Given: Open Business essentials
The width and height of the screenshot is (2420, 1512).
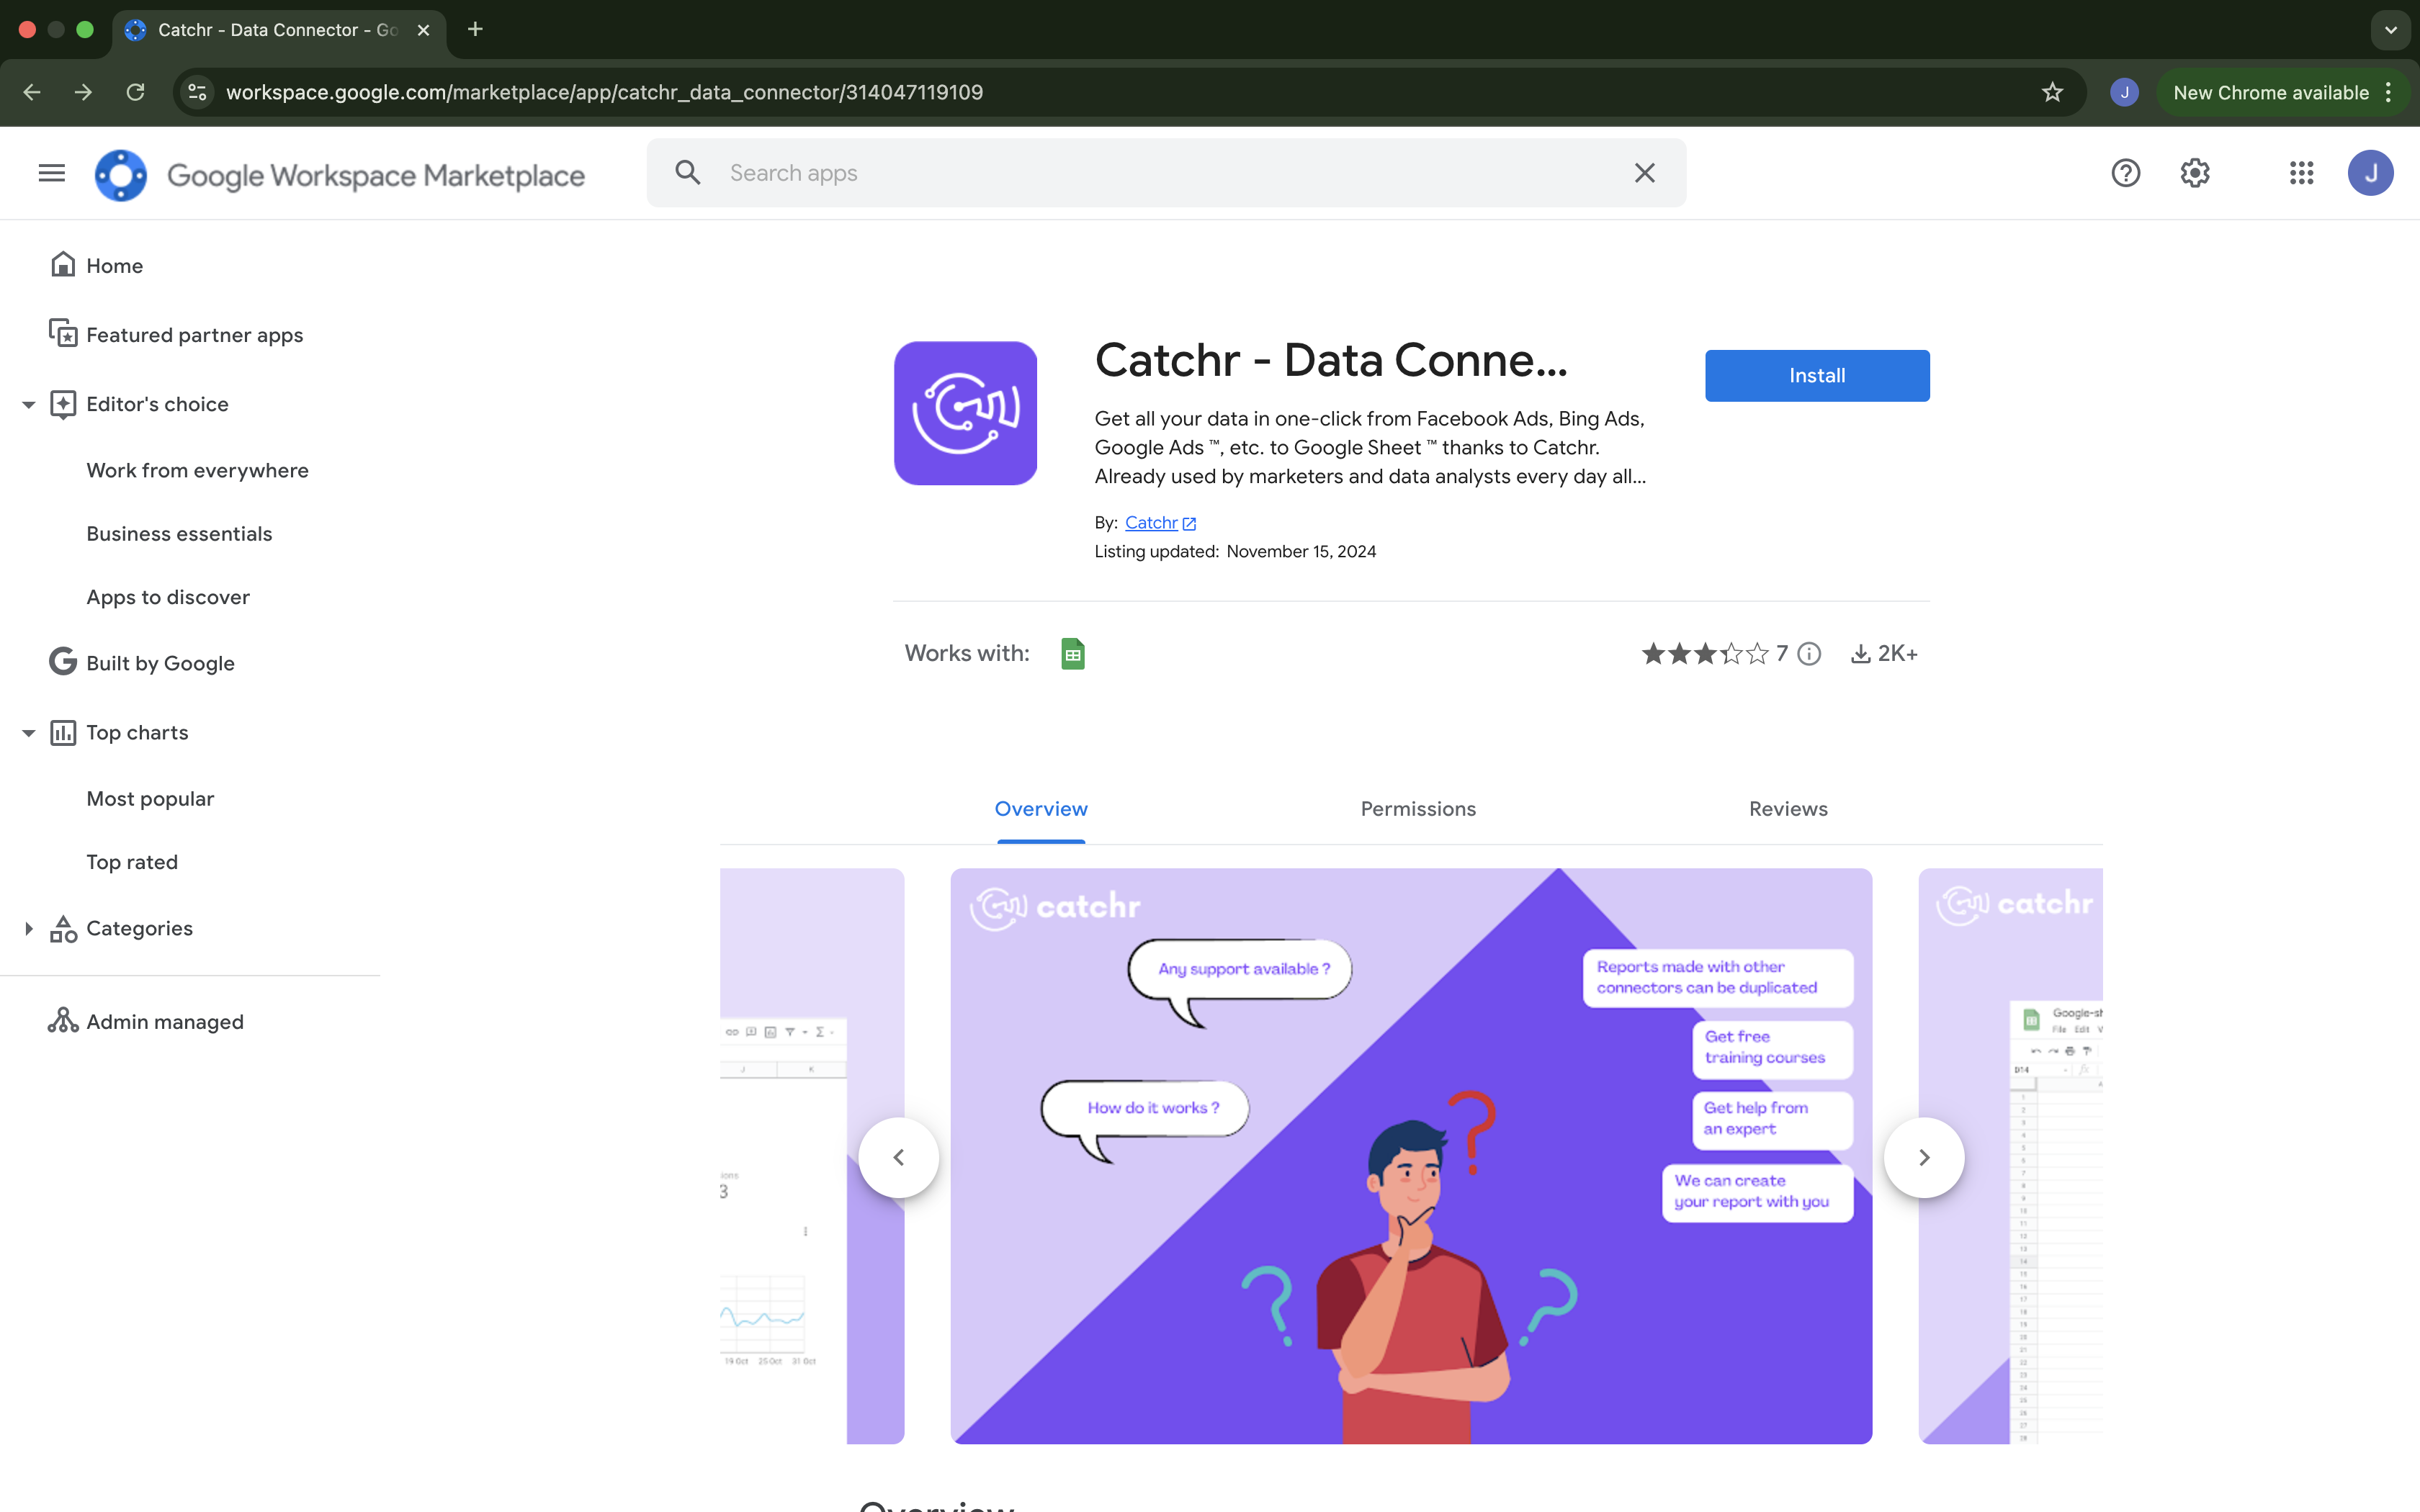Looking at the screenshot, I should coord(179,534).
